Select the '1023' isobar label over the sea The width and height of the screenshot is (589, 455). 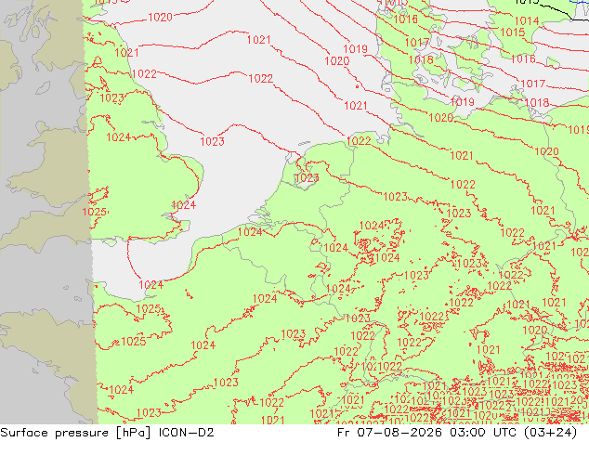tap(212, 141)
